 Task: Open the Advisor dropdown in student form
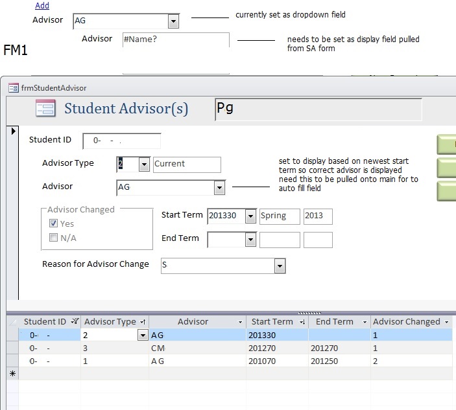[219, 188]
